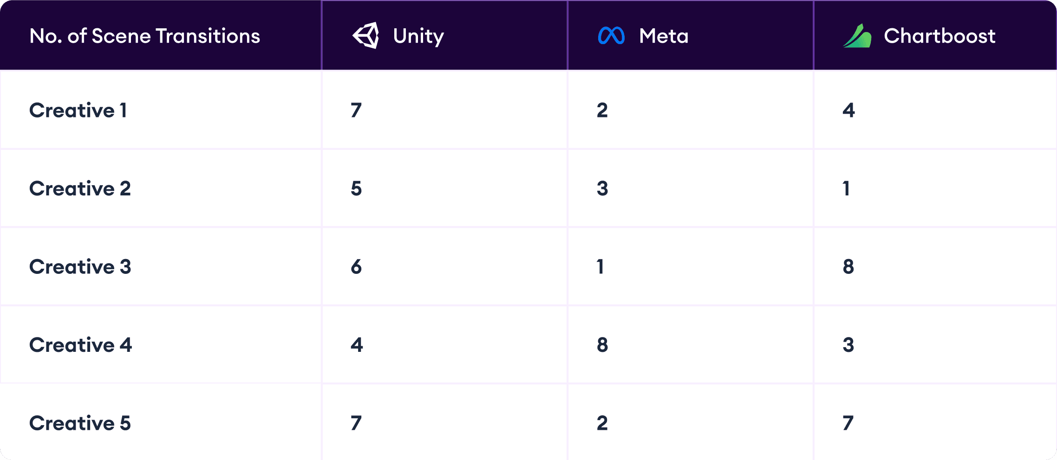The width and height of the screenshot is (1057, 460).
Task: Select the Creative 1 row label
Action: click(78, 110)
